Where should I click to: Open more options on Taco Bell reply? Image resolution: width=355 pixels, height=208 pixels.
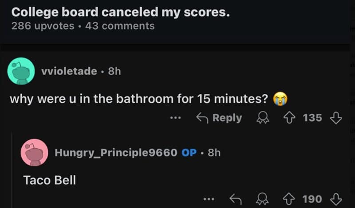tap(208, 199)
